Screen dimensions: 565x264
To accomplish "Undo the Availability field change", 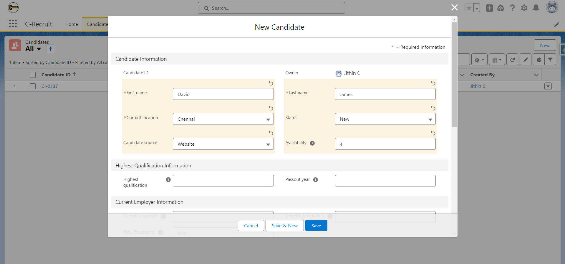I will click(x=433, y=133).
